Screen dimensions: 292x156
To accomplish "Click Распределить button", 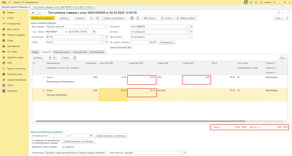I will (167, 42).
